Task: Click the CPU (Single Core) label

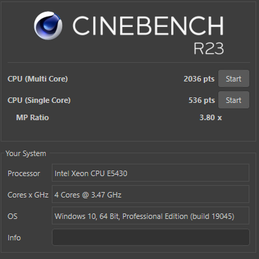Action: coord(39,100)
